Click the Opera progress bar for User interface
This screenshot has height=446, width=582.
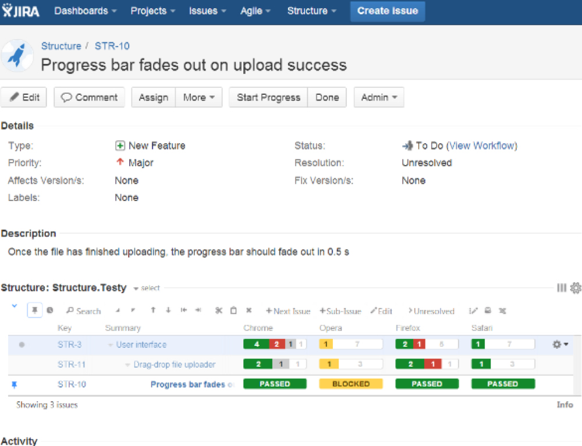351,344
